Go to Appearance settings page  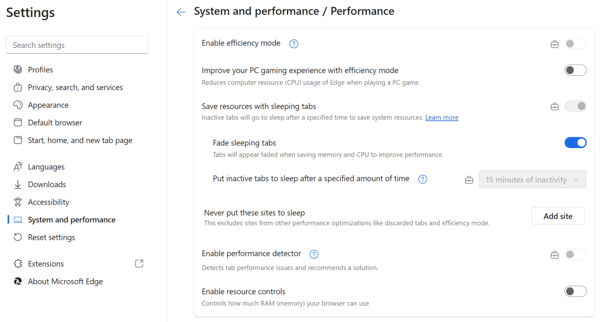pos(48,105)
